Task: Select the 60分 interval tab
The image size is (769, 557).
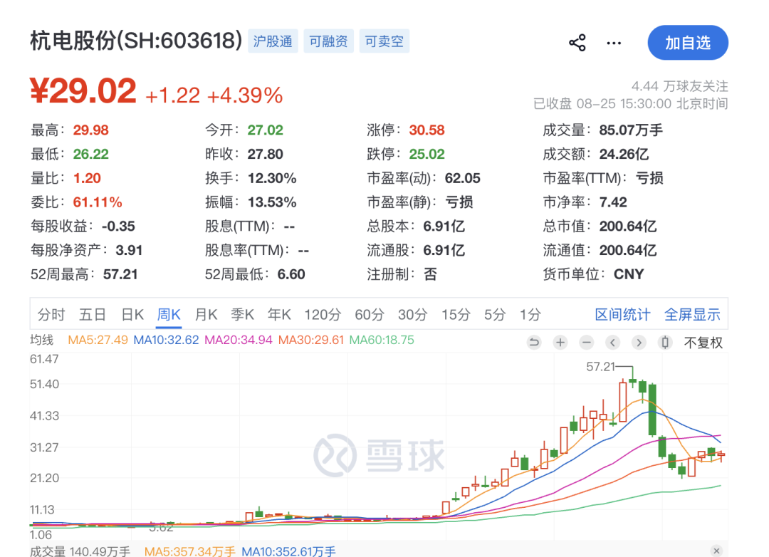Action: 370,315
